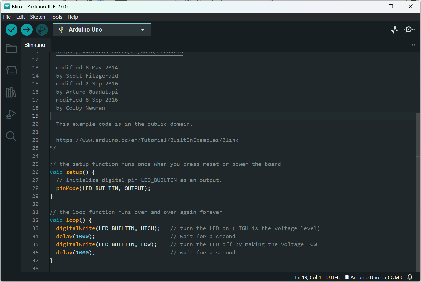The image size is (421, 282).
Task: Click the USB icon in board selector
Action: (x=61, y=30)
